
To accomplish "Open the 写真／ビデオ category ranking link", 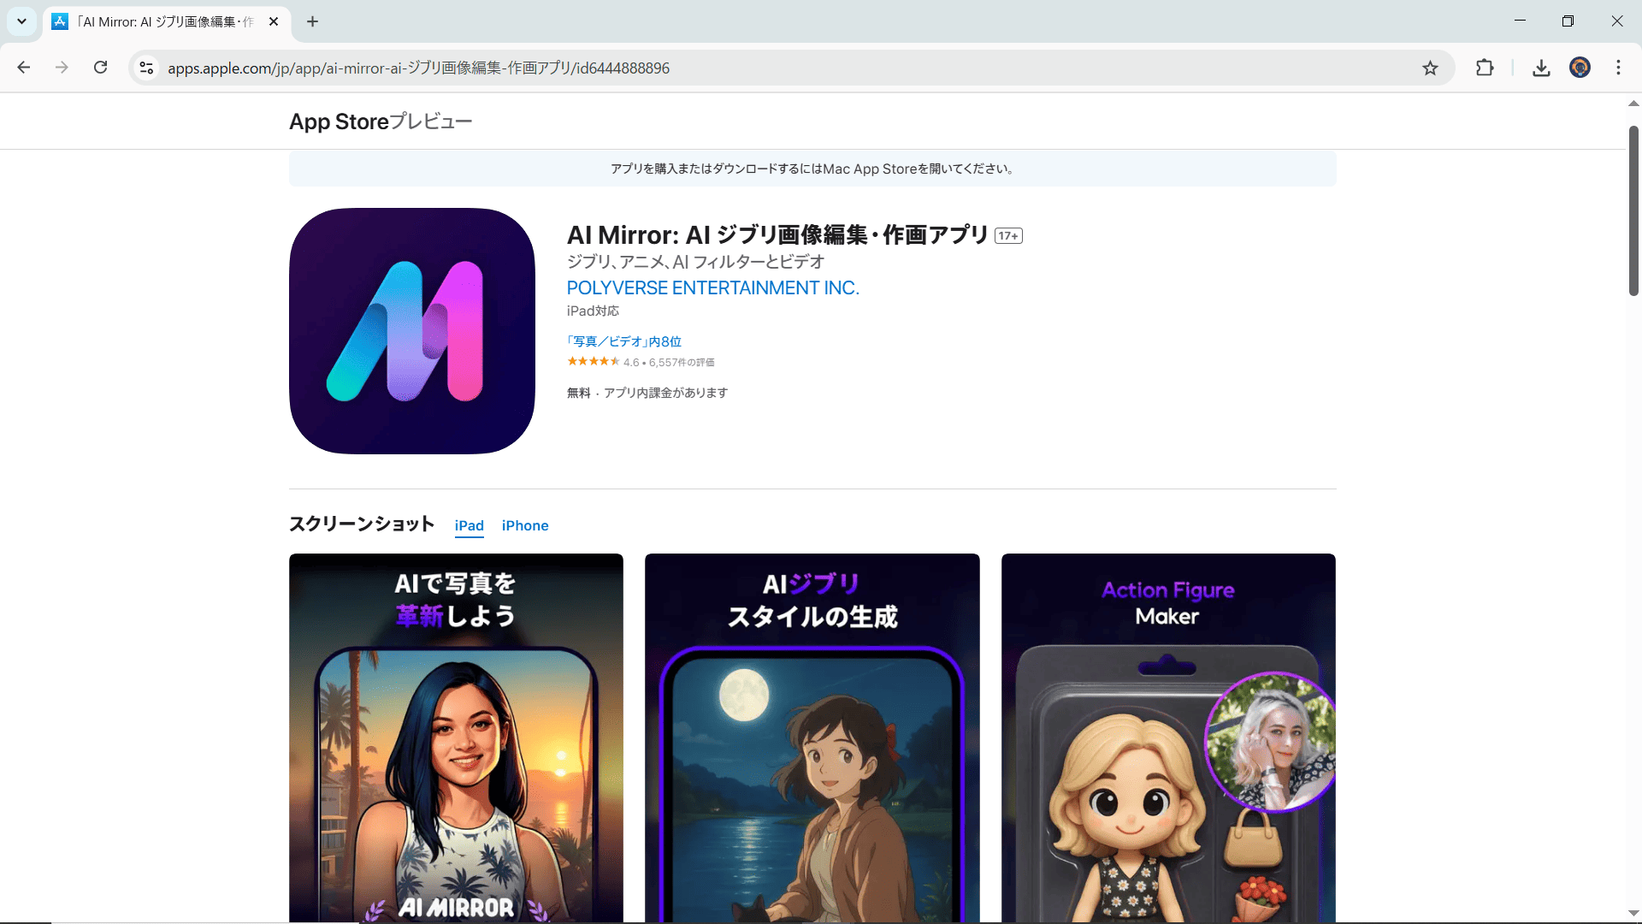I will point(623,341).
